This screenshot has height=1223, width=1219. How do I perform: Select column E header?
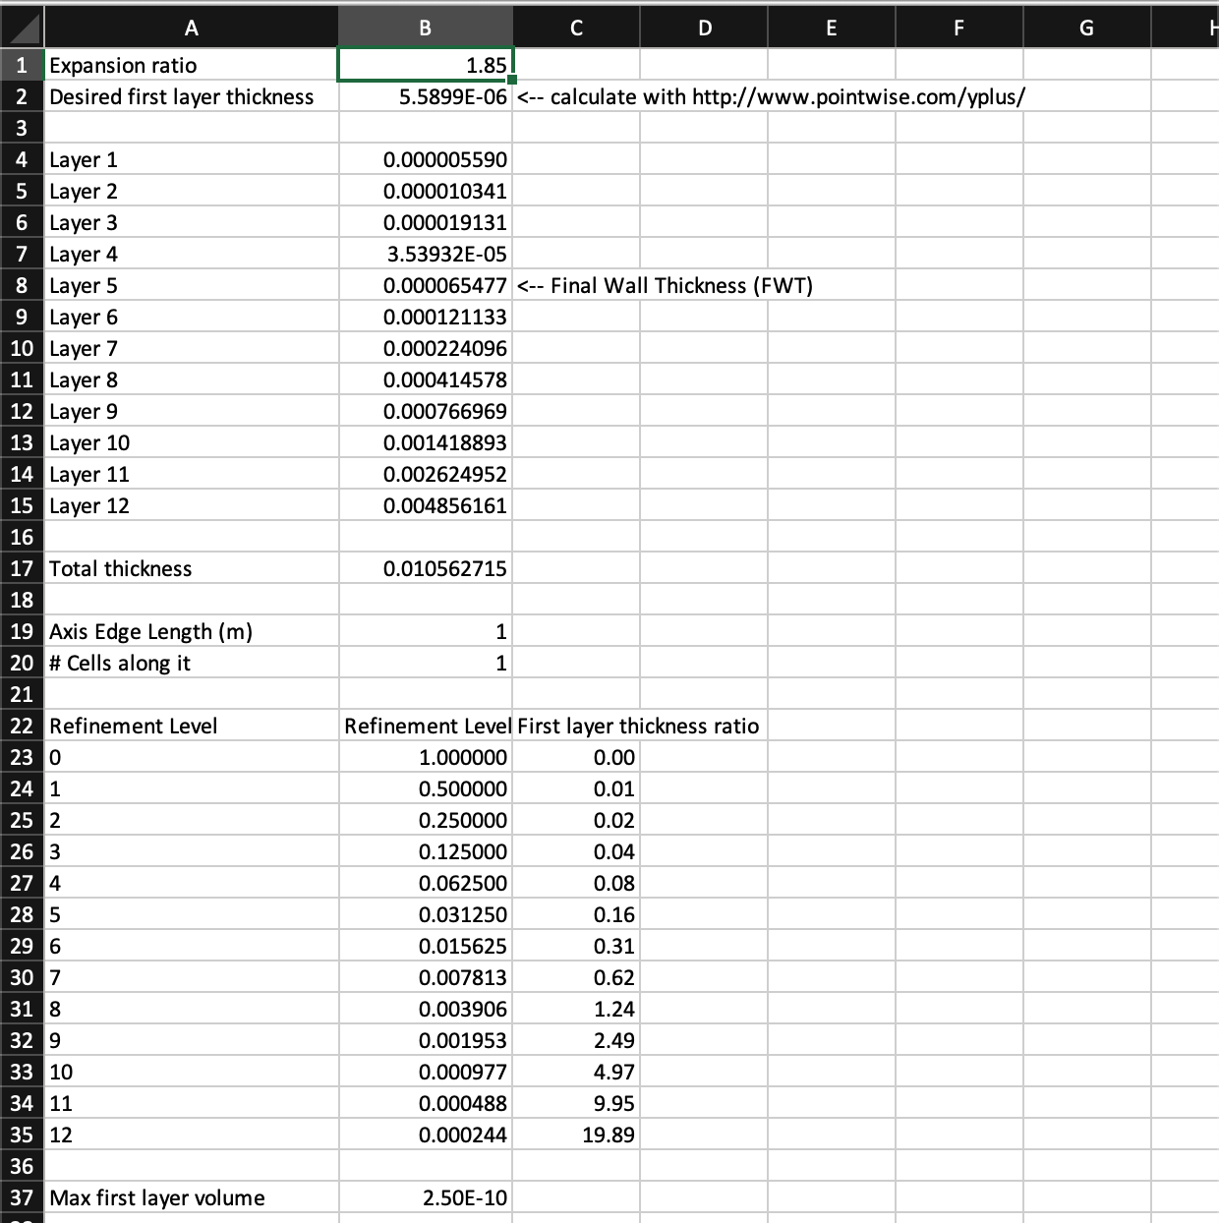[832, 28]
